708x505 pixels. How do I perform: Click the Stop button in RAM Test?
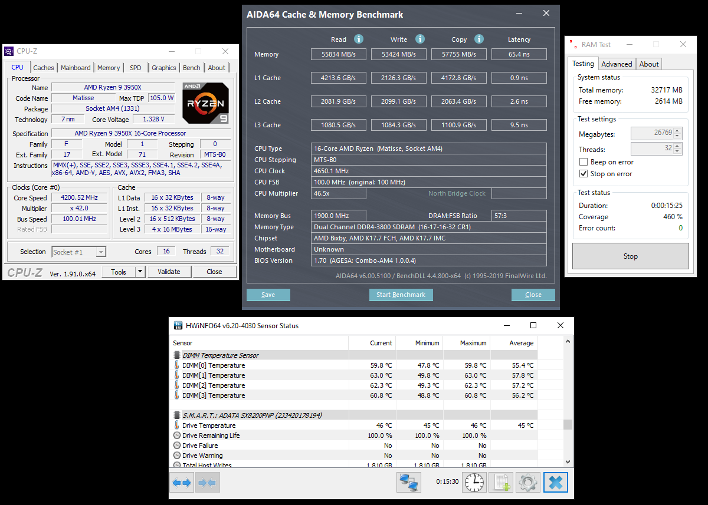[x=631, y=256]
